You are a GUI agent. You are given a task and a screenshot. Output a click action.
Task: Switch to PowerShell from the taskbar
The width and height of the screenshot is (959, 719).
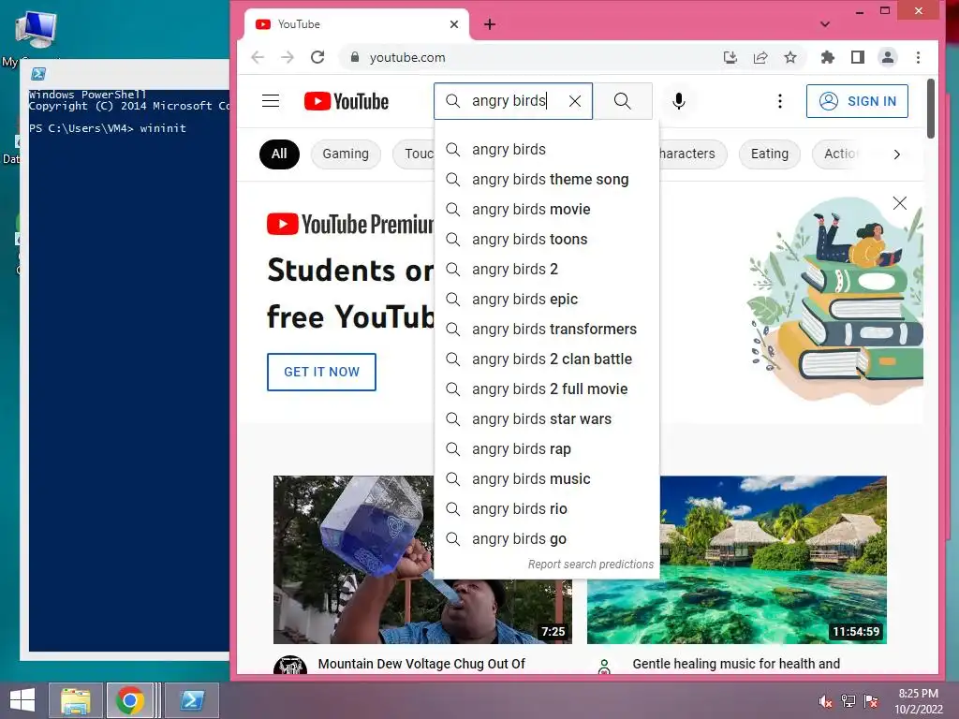(x=191, y=700)
